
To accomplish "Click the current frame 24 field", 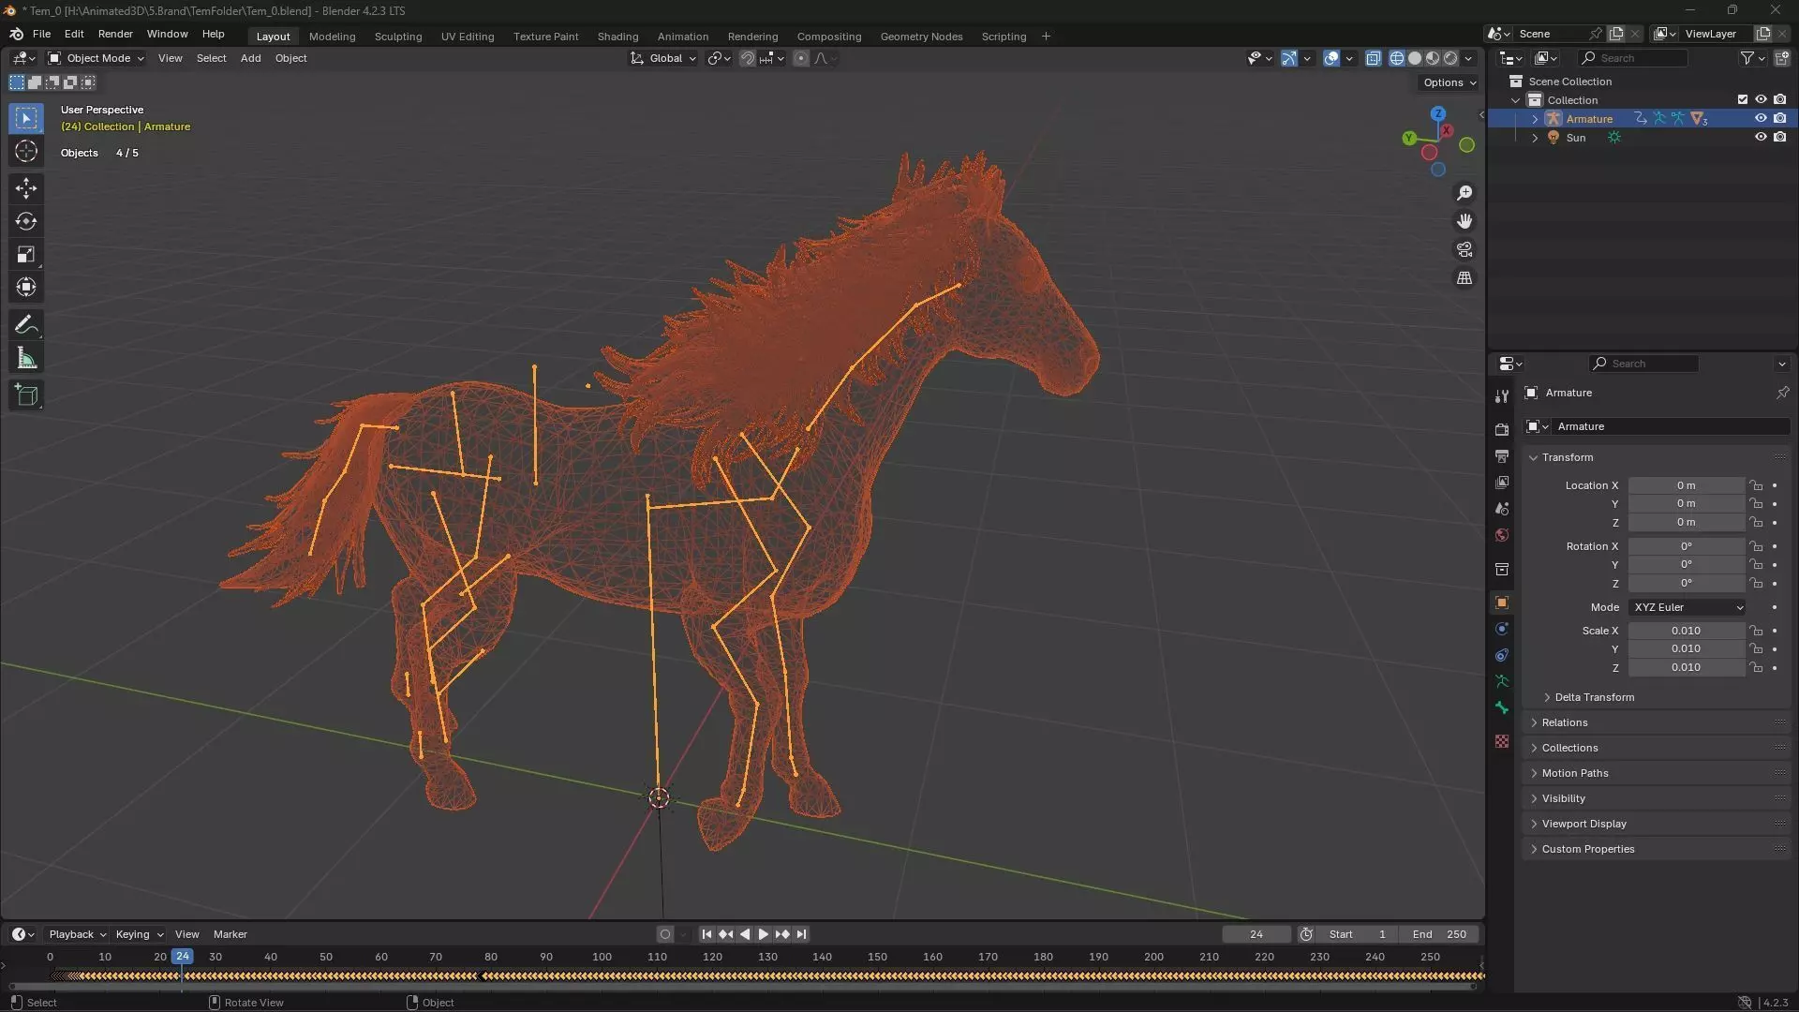I will 1256,934.
